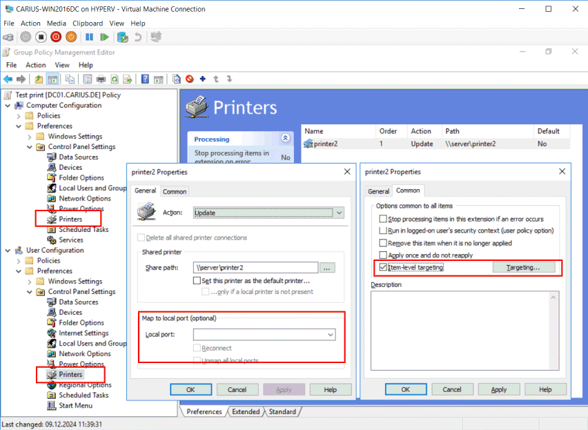Image resolution: width=588 pixels, height=430 pixels.
Task: Switch to the Extended view tab
Action: [x=246, y=411]
